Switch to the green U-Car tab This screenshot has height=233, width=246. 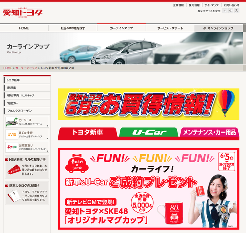point(149,132)
